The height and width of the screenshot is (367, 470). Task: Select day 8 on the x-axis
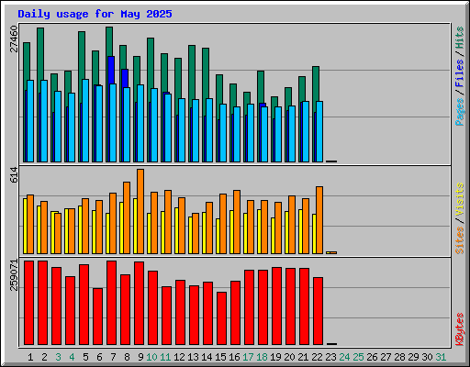click(127, 357)
